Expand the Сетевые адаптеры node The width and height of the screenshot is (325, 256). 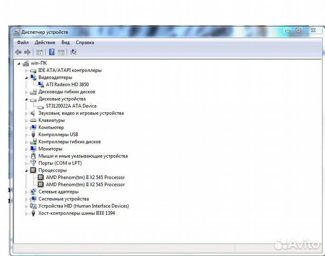point(27,192)
